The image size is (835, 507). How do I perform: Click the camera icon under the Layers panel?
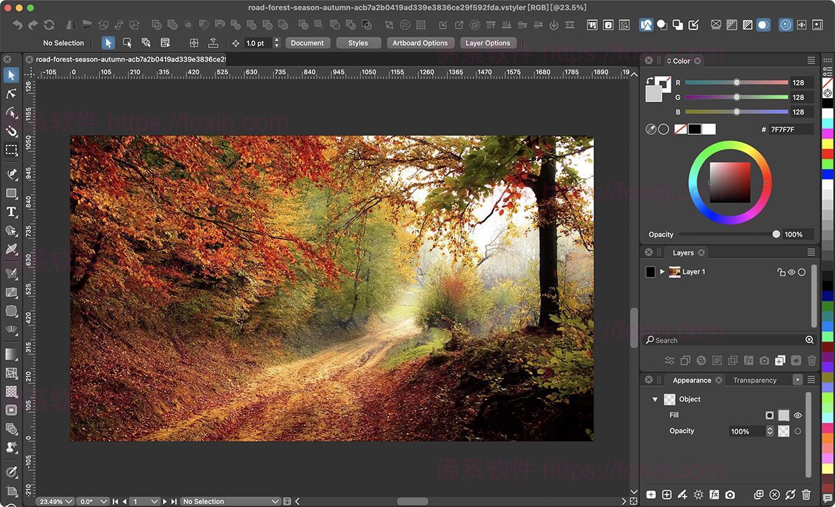[763, 360]
